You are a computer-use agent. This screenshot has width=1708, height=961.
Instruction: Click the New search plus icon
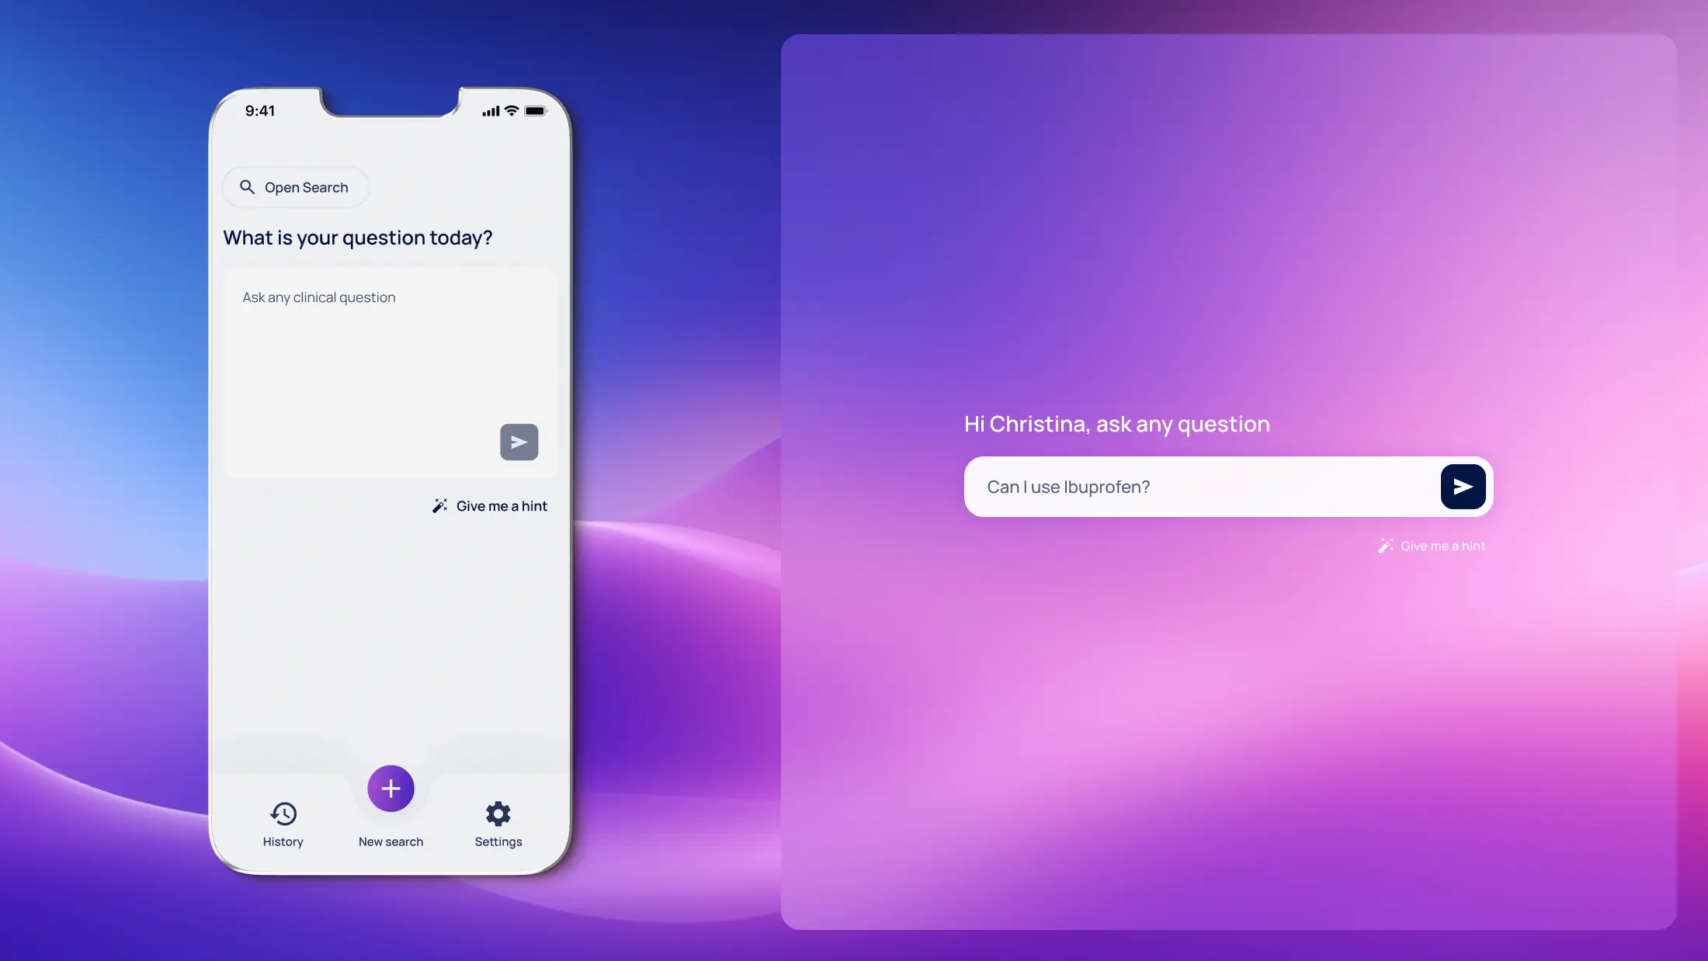[x=390, y=787]
